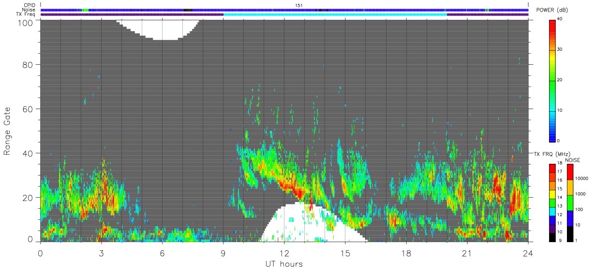Click the yellow 14-15 MHz TX FRQ swatch
The width and height of the screenshot is (594, 274).
pos(552,193)
